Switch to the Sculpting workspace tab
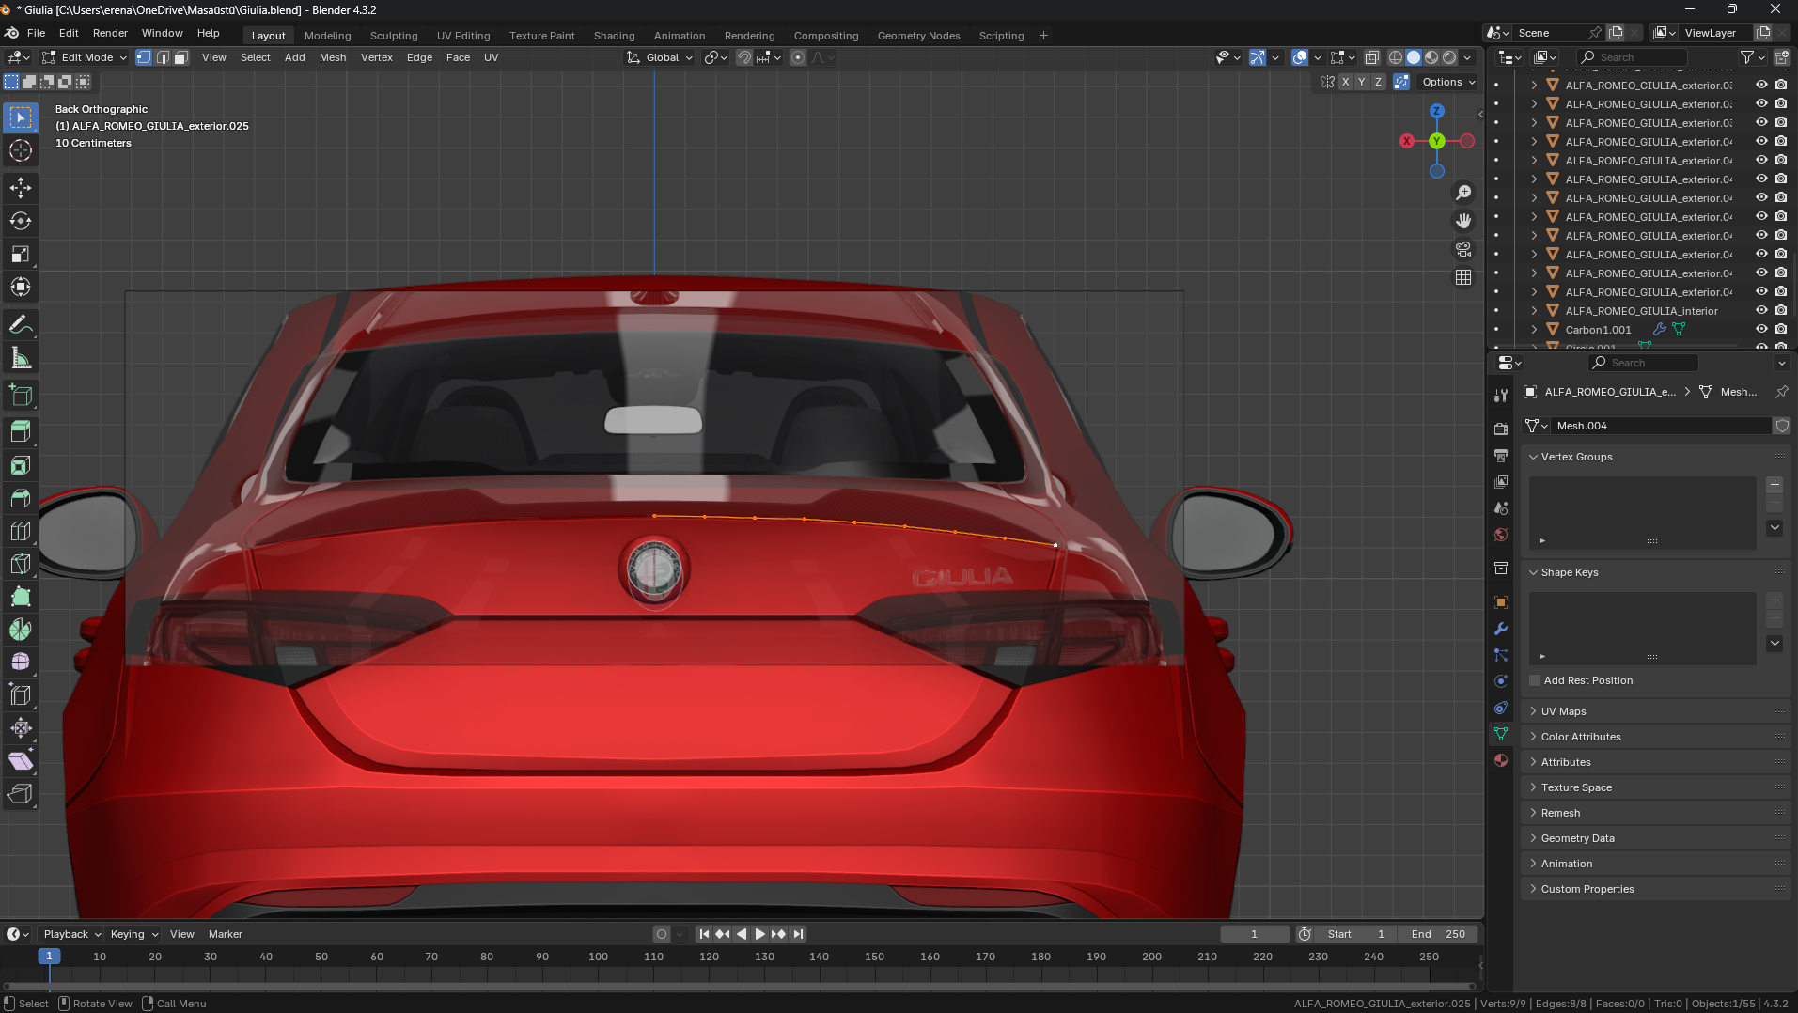The width and height of the screenshot is (1798, 1013). pyautogui.click(x=393, y=36)
